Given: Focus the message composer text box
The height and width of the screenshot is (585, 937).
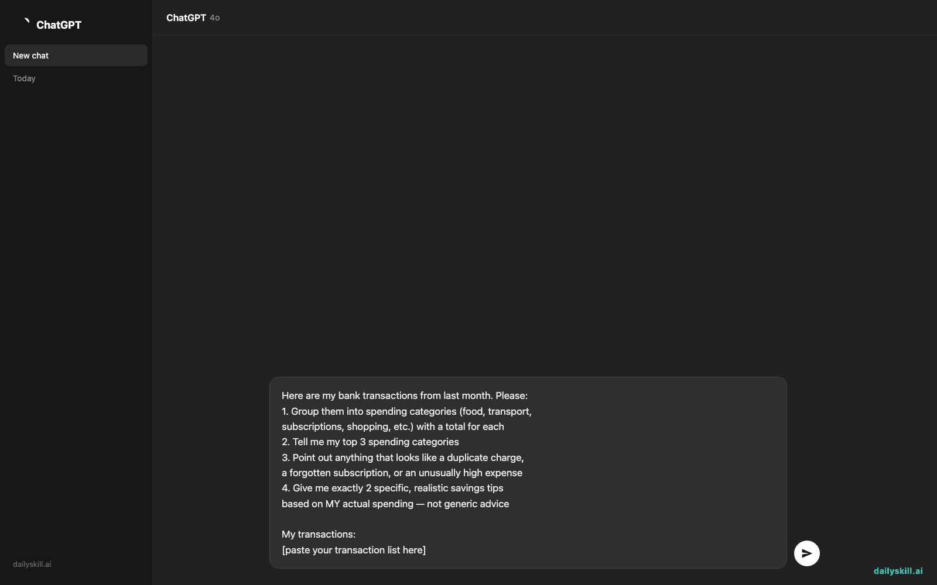Looking at the screenshot, I should [528, 473].
